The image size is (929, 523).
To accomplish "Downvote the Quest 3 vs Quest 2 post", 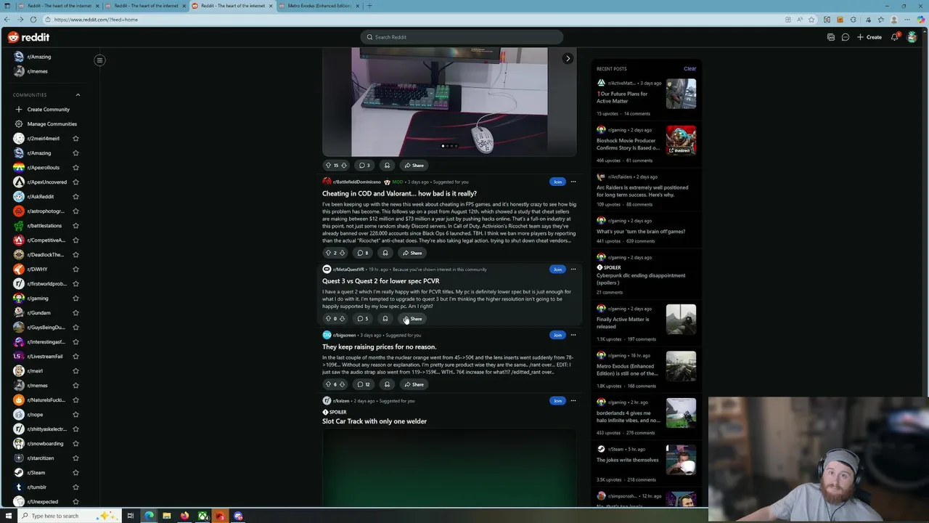I will point(342,319).
